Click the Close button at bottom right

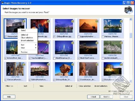(126, 97)
